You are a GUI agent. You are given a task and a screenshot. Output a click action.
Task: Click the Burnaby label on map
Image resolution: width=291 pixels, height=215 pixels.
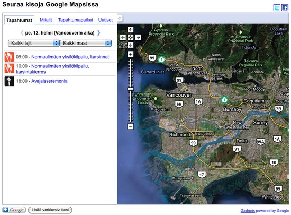click(x=232, y=109)
